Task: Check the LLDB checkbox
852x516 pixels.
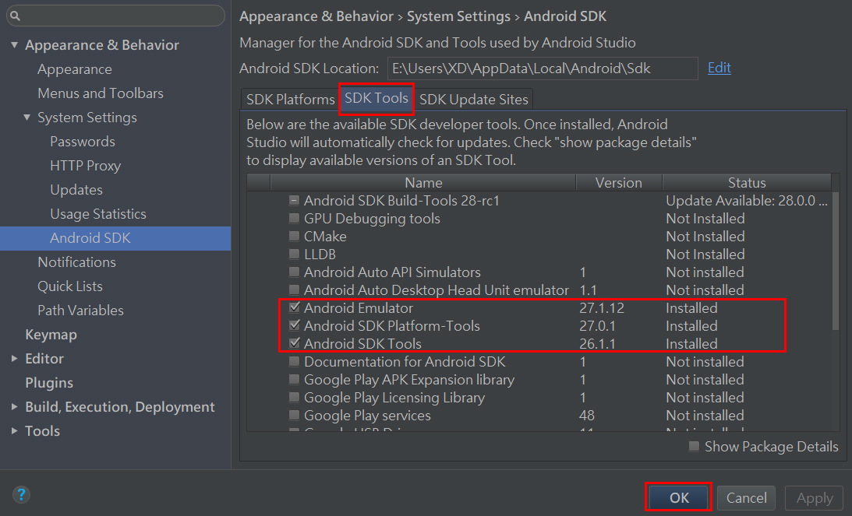Action: 294,254
